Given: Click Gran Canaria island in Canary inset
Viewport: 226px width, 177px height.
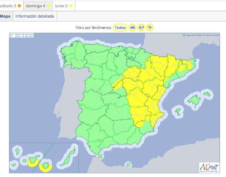Looking at the screenshot, I should point(46,165).
